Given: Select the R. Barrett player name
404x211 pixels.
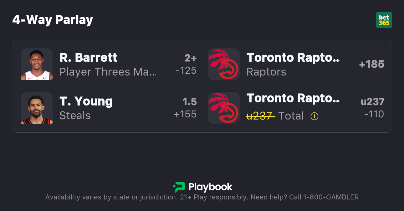Looking at the screenshot, I should coord(88,57).
